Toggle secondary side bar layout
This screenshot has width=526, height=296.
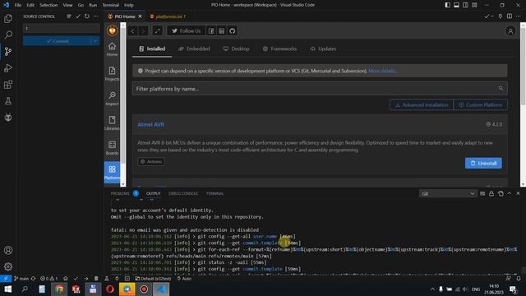point(466,5)
